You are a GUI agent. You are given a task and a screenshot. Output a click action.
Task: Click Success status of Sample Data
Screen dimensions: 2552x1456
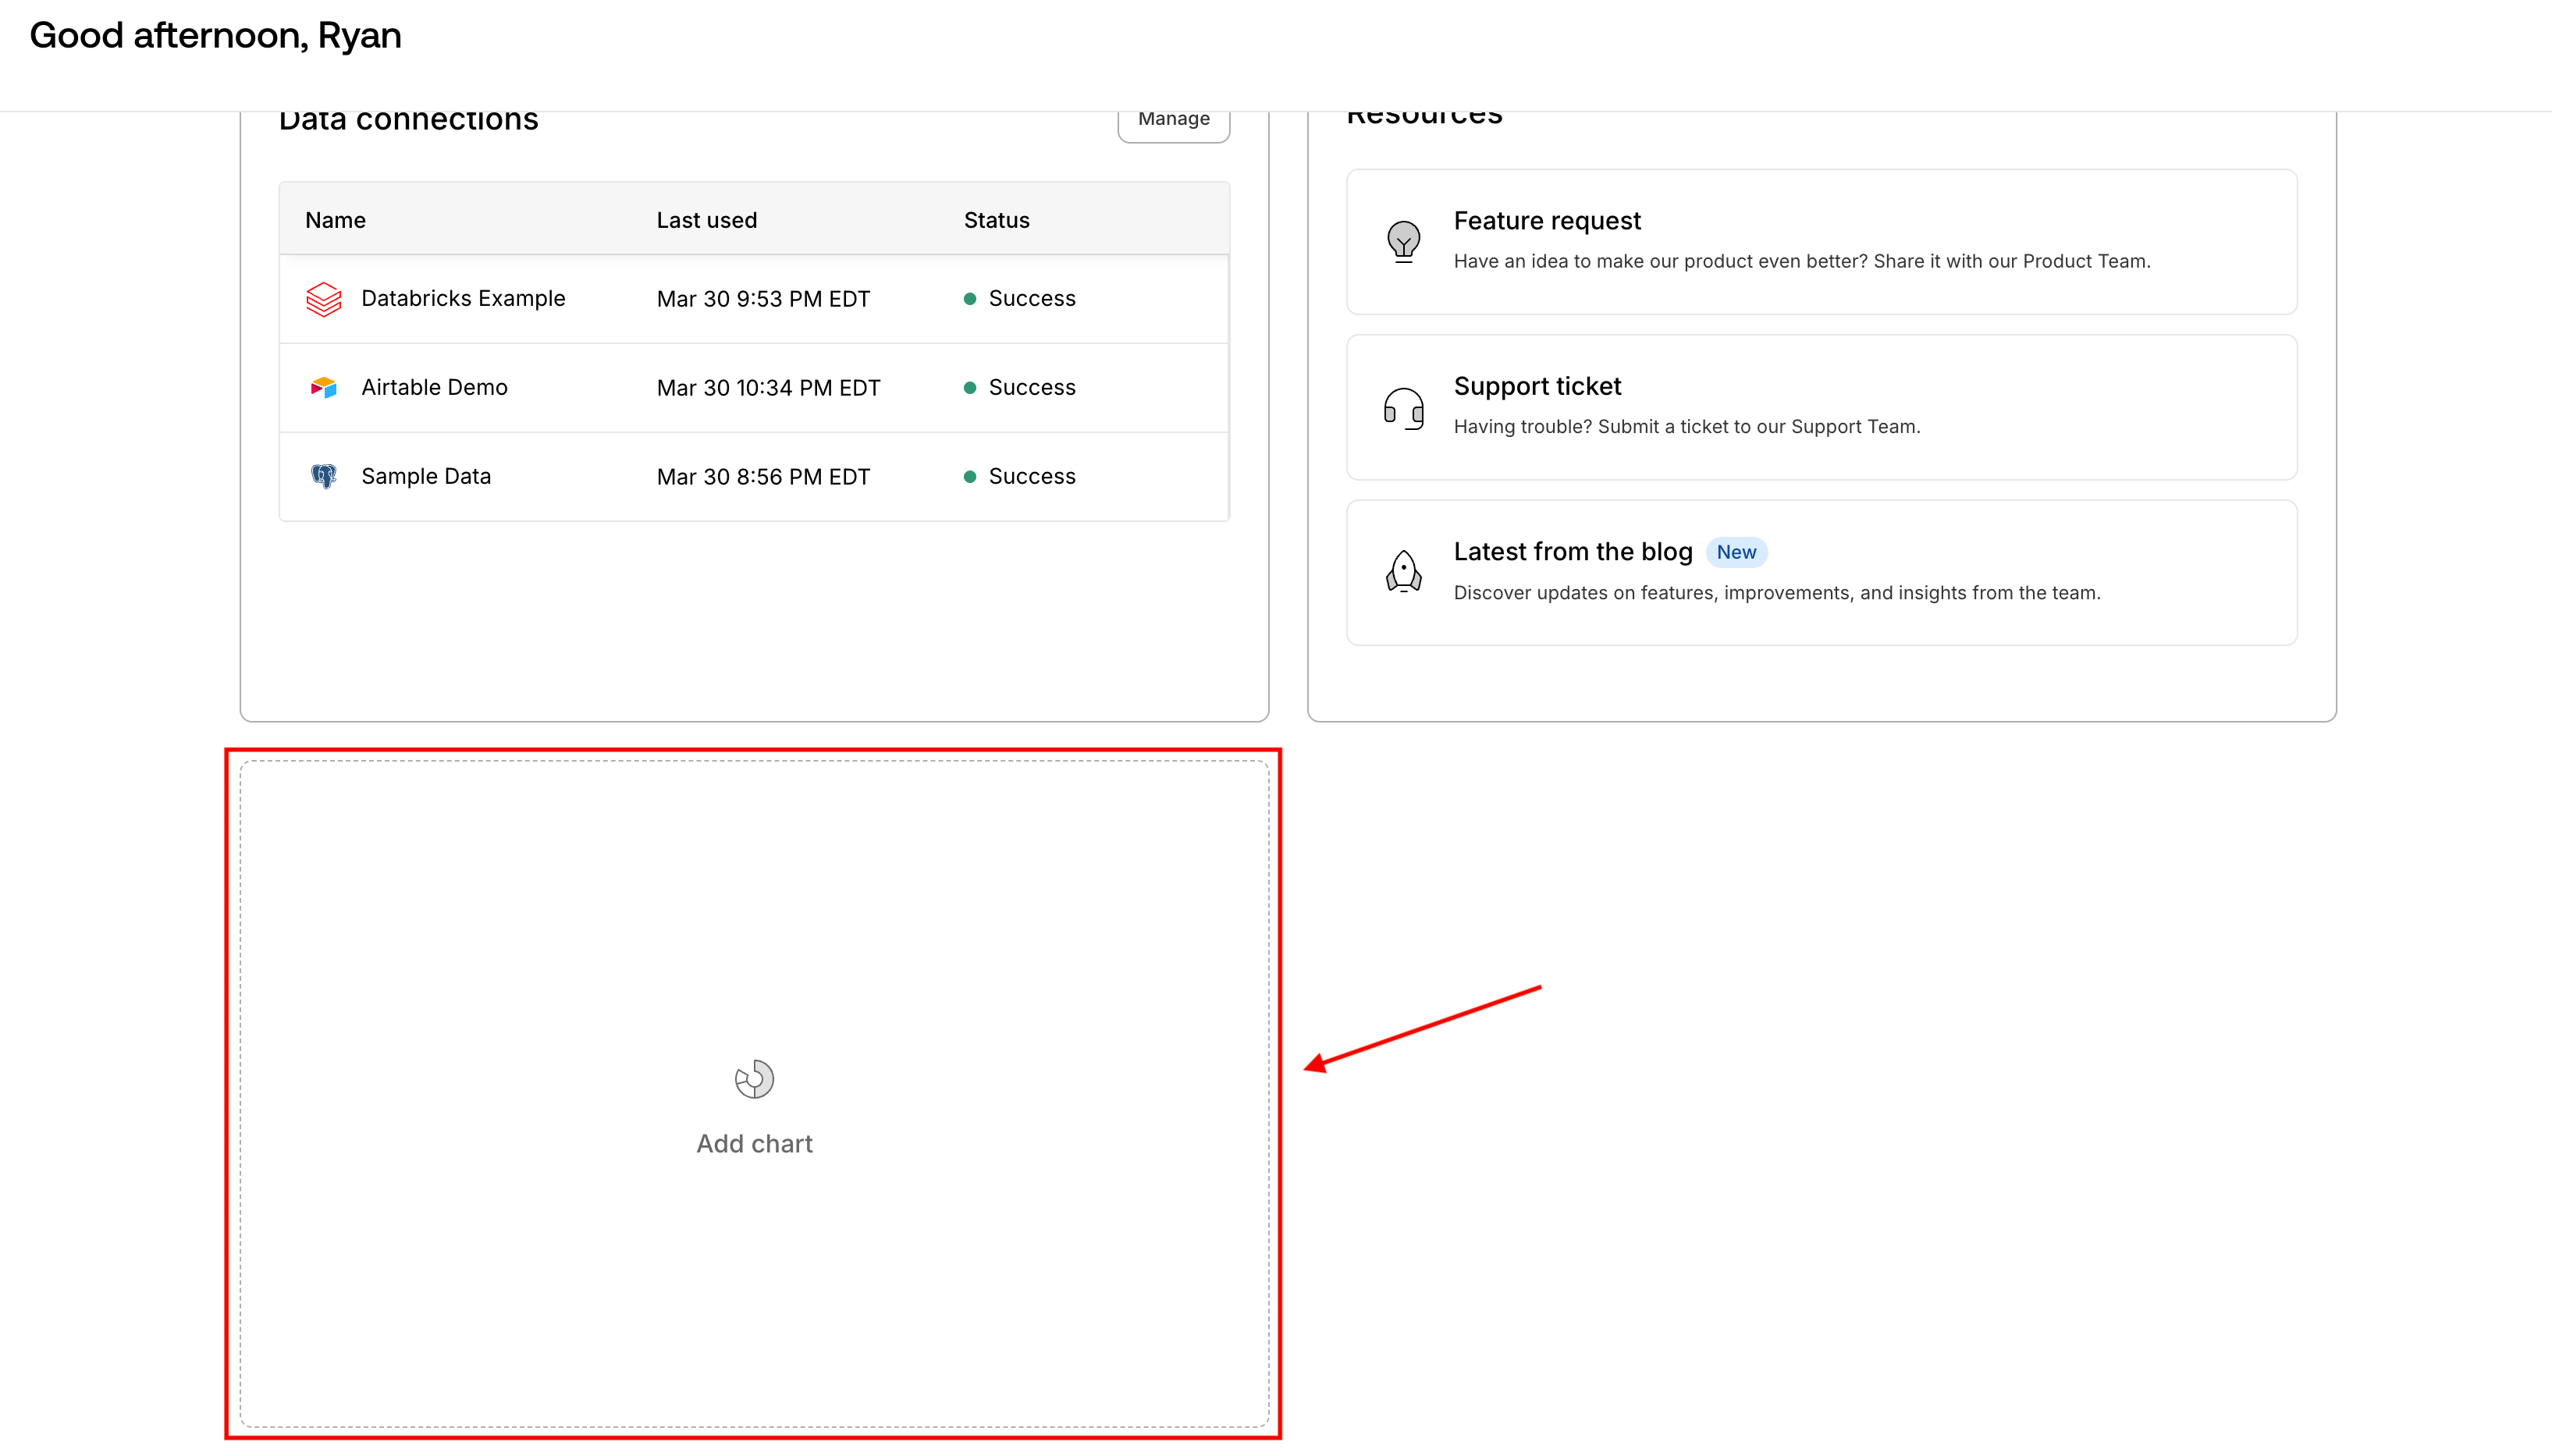[x=1030, y=476]
